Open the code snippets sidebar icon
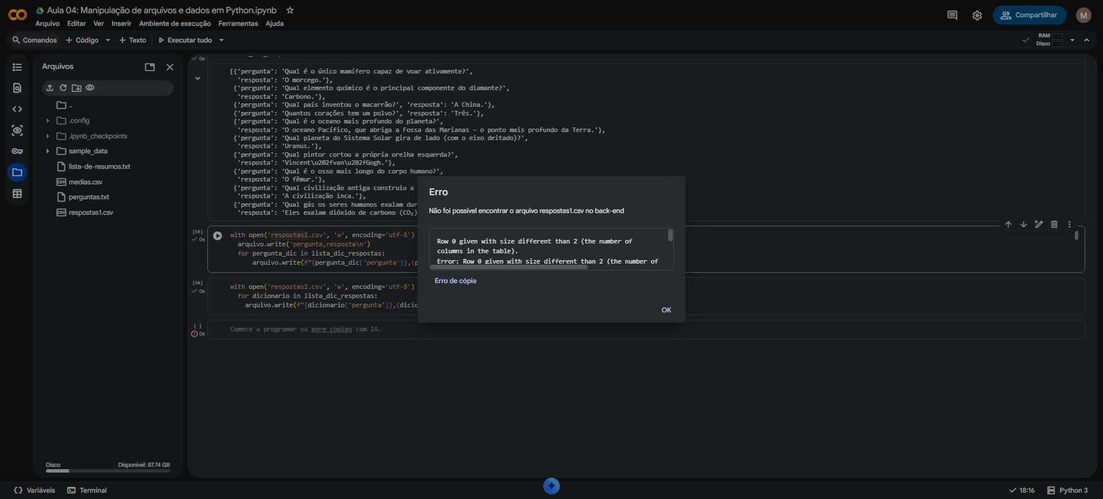This screenshot has width=1103, height=499. [x=17, y=109]
